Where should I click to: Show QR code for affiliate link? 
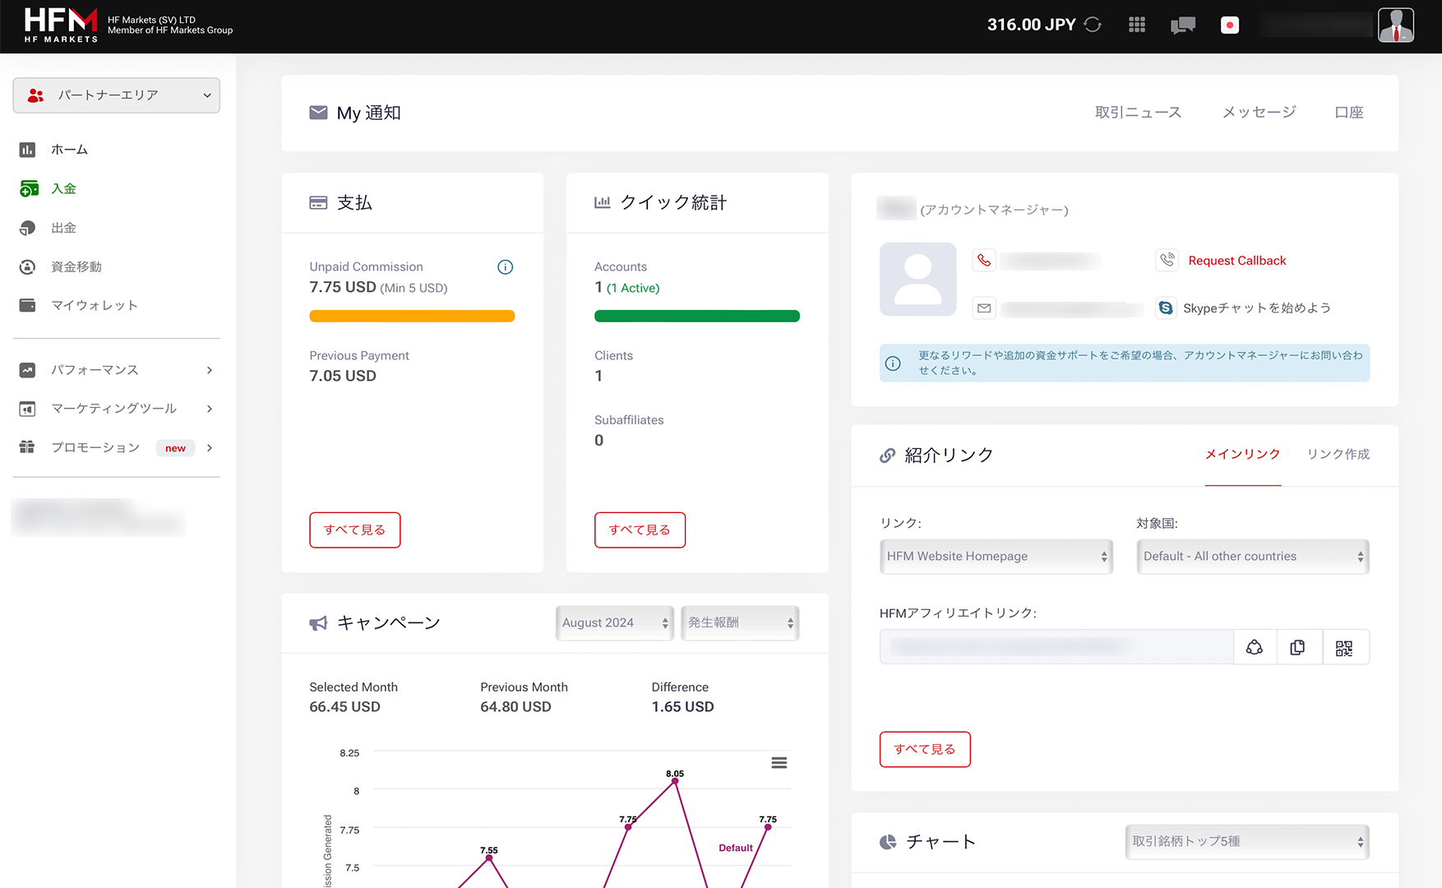click(x=1344, y=648)
